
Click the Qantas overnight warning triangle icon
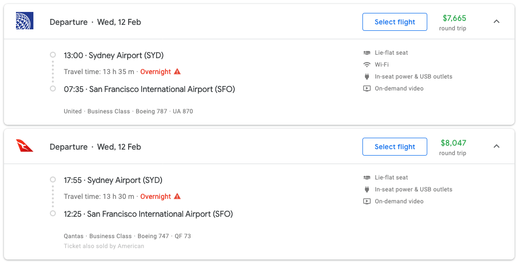(x=177, y=196)
